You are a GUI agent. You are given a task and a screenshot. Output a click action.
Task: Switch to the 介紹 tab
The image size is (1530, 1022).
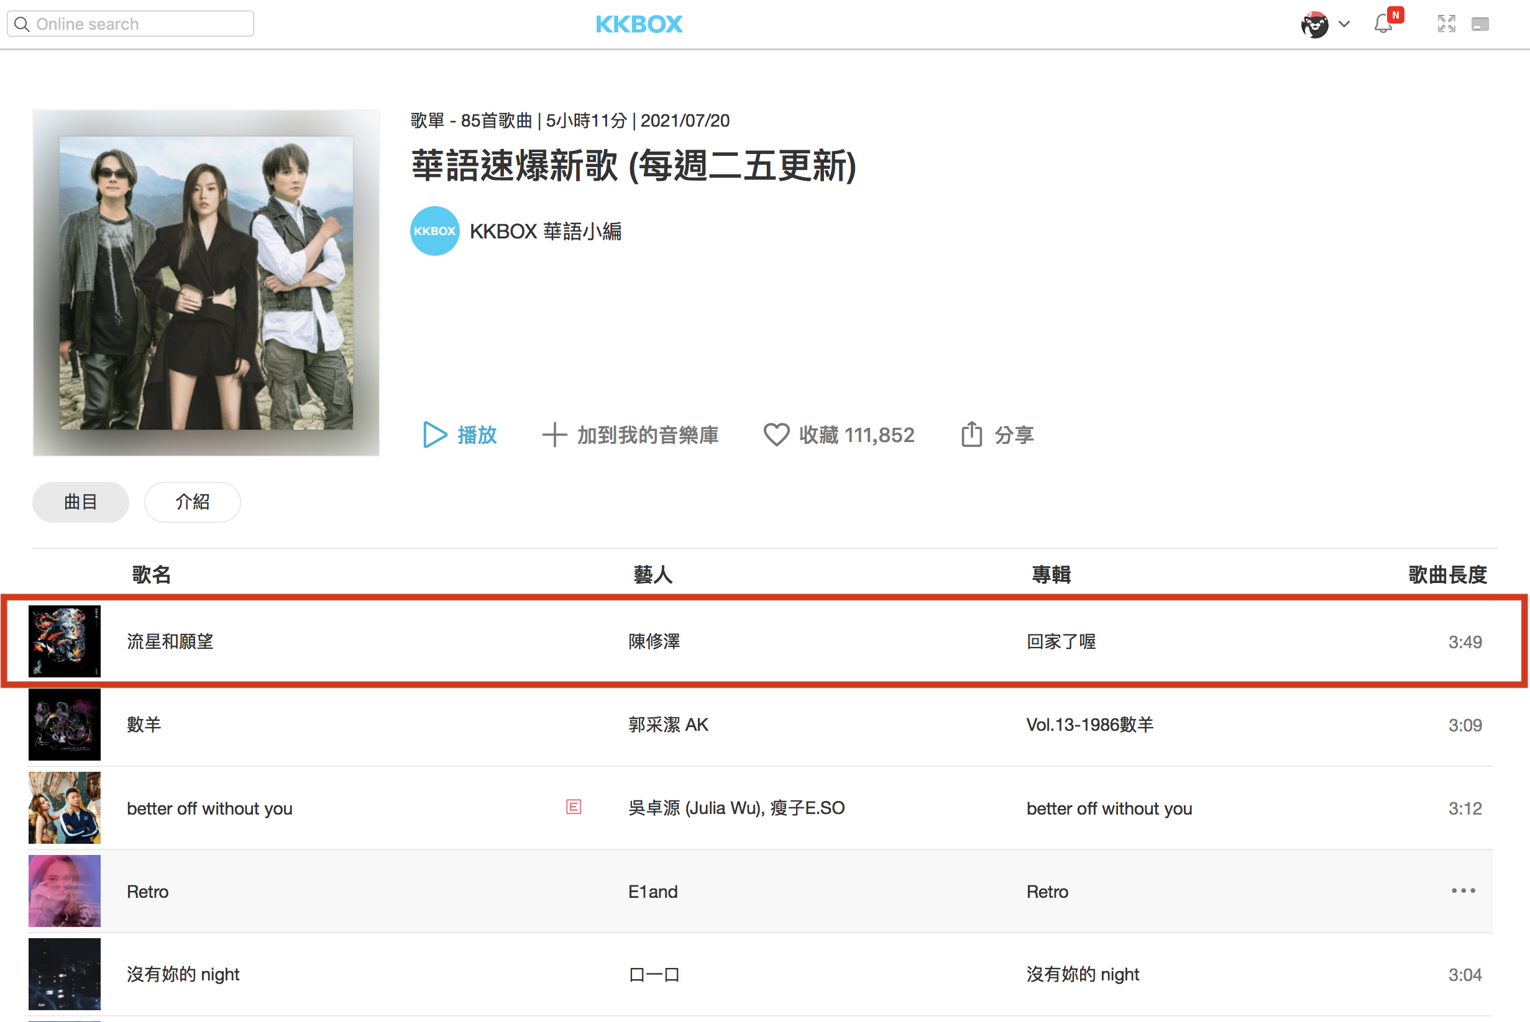[193, 502]
